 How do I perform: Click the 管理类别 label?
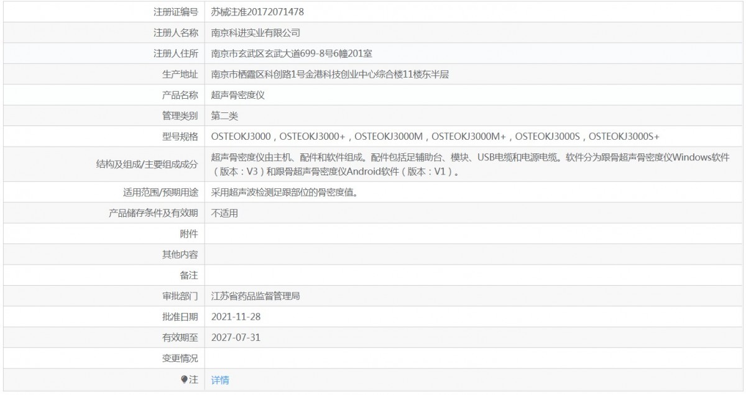point(180,116)
